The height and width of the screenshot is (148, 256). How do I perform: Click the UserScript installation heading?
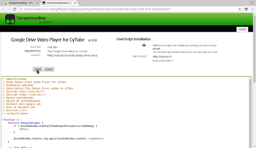[x=133, y=39]
